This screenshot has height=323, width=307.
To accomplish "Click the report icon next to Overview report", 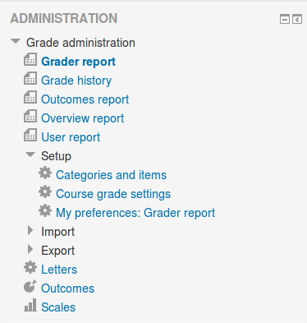I will 30,116.
